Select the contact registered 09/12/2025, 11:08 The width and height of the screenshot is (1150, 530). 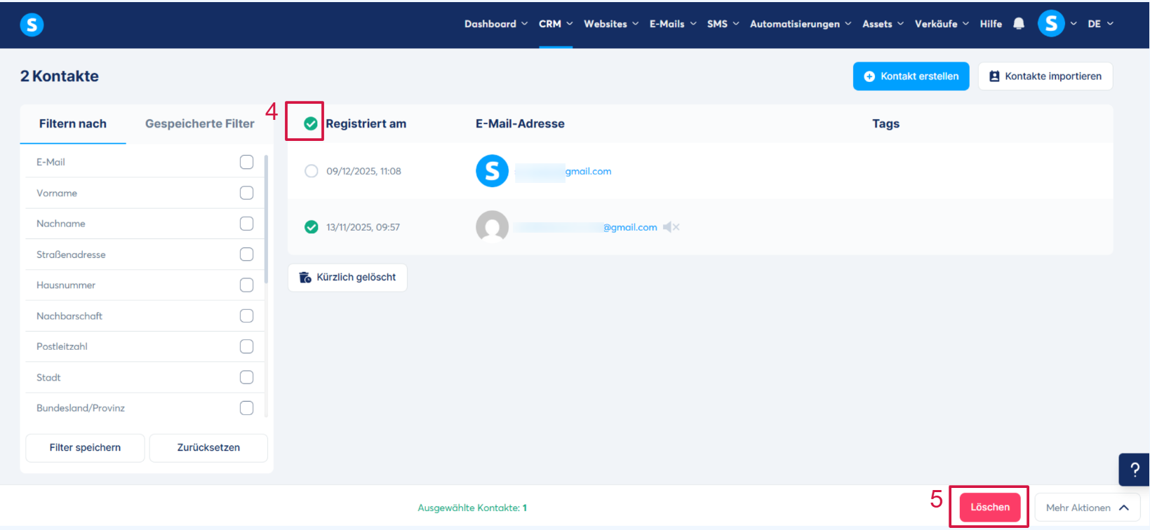click(x=311, y=171)
